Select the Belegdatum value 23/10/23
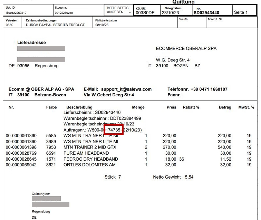 point(171,13)
